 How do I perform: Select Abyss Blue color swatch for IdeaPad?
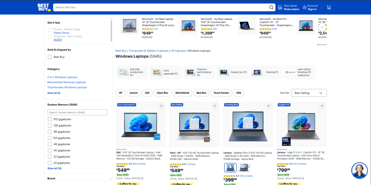coord(230,168)
